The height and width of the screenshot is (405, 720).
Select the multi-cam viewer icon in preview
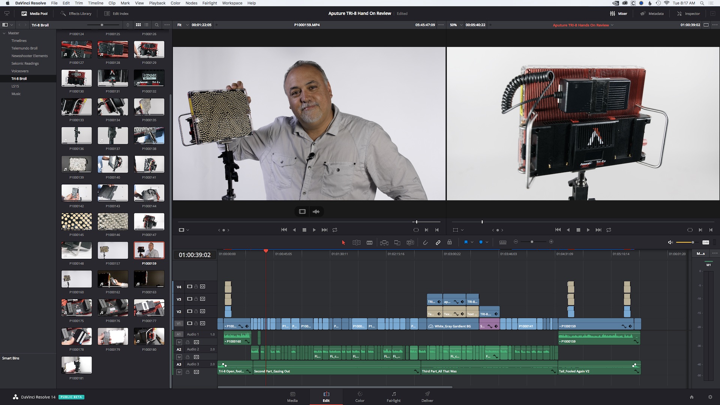pyautogui.click(x=302, y=211)
